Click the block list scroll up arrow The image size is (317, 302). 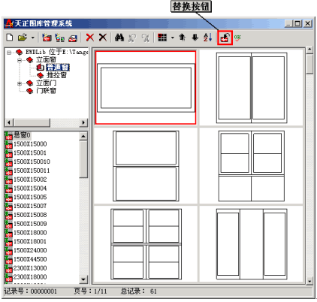(83, 136)
